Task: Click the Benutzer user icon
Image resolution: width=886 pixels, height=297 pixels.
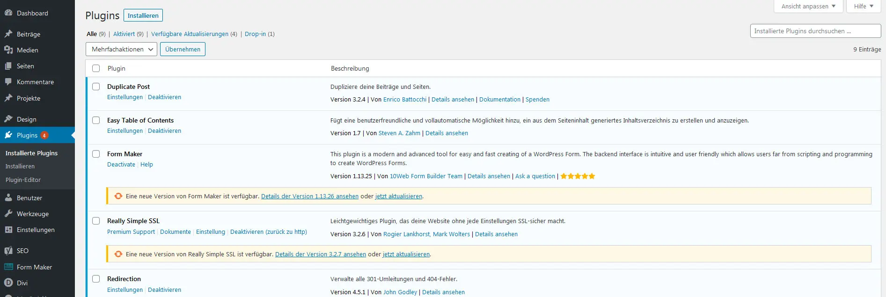Action: [8, 198]
